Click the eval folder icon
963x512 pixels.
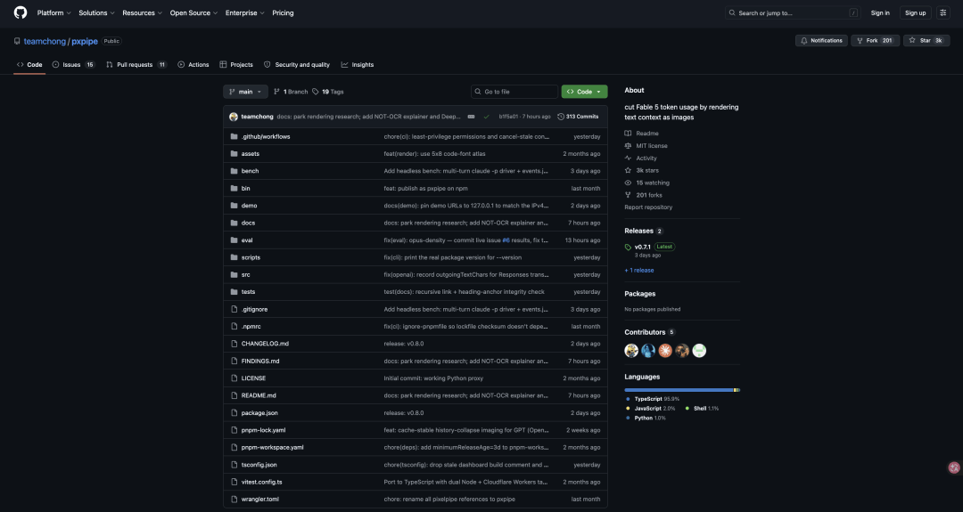point(234,240)
